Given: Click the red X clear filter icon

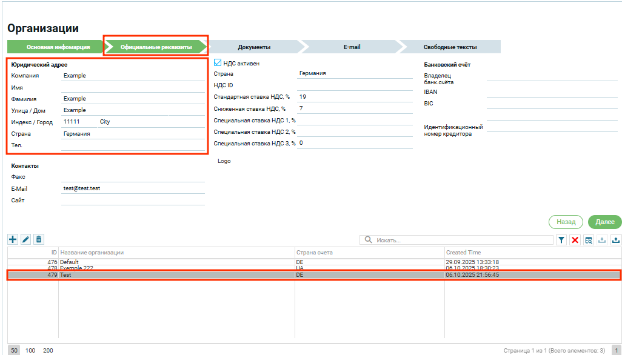Looking at the screenshot, I should 575,241.
